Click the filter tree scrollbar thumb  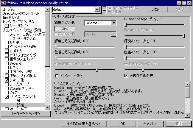pyautogui.click(x=48, y=39)
